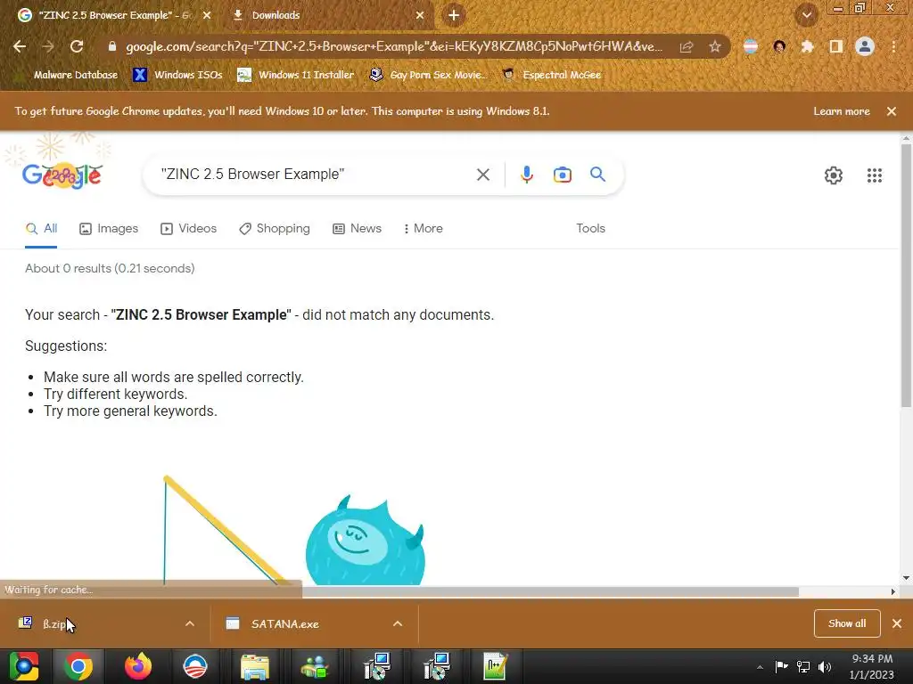Select the Videos results tab
This screenshot has height=684, width=913.
pos(189,229)
